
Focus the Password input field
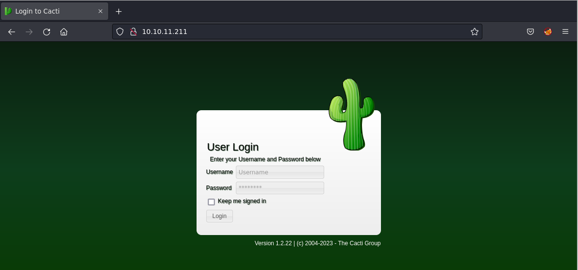[280, 188]
